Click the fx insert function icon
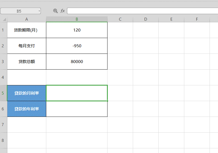Image resolution: width=218 pixels, height=153 pixels. click(x=63, y=11)
